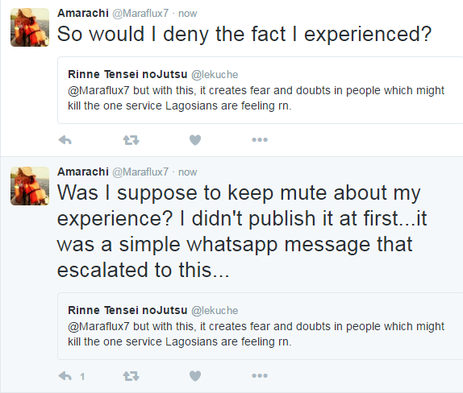The image size is (463, 393).
Task: Click @lekuche handle in second quoted tweet
Action: 215,310
